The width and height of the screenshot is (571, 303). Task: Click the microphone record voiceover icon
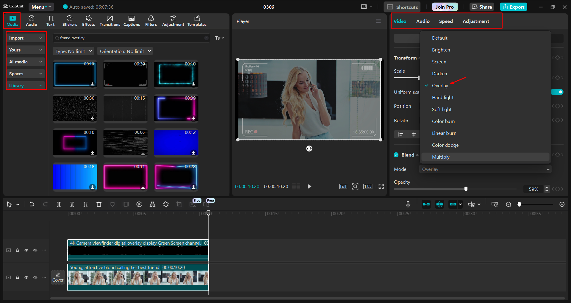(408, 204)
